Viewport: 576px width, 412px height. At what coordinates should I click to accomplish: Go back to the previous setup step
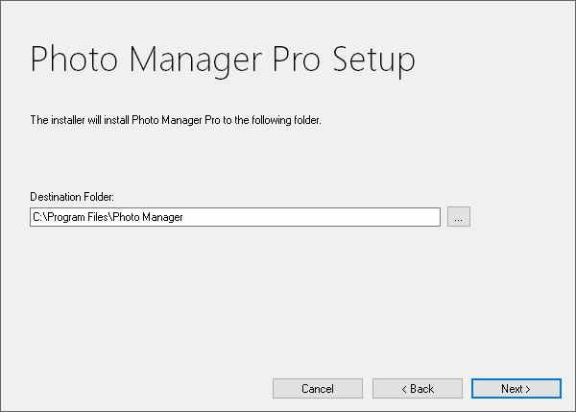pyautogui.click(x=418, y=389)
